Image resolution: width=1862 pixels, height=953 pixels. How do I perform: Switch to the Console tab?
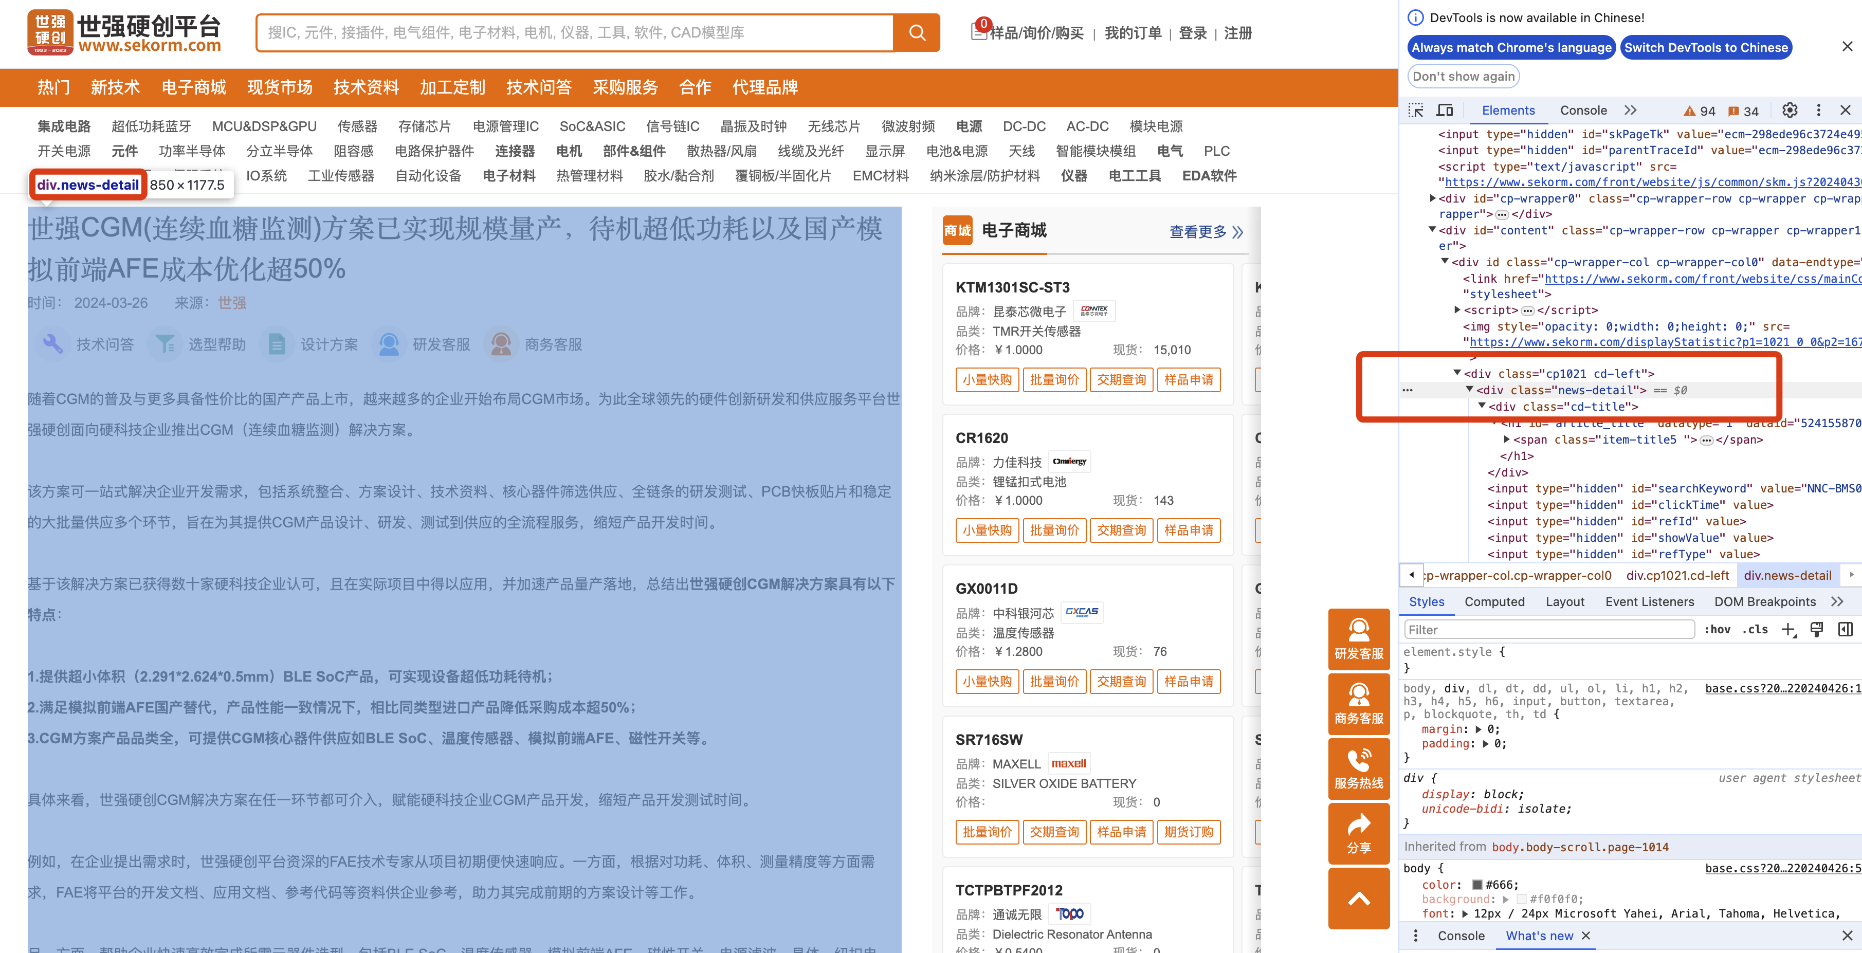point(1583,111)
